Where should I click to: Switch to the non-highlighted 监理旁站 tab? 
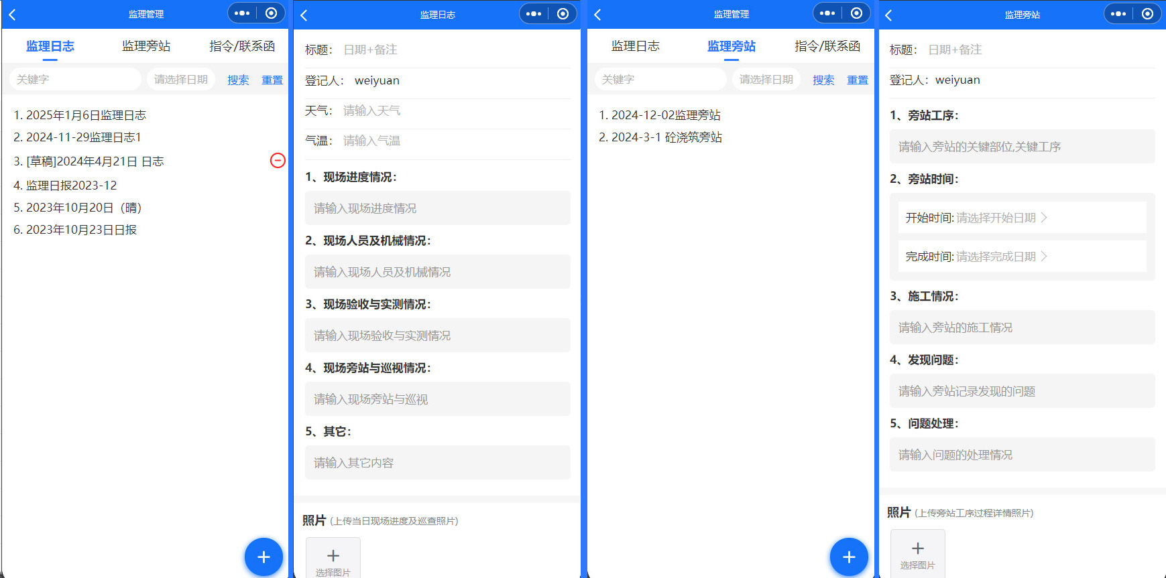click(146, 46)
